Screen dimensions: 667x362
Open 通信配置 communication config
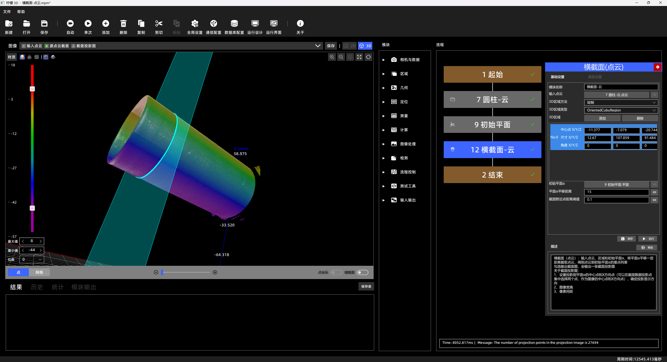point(214,27)
